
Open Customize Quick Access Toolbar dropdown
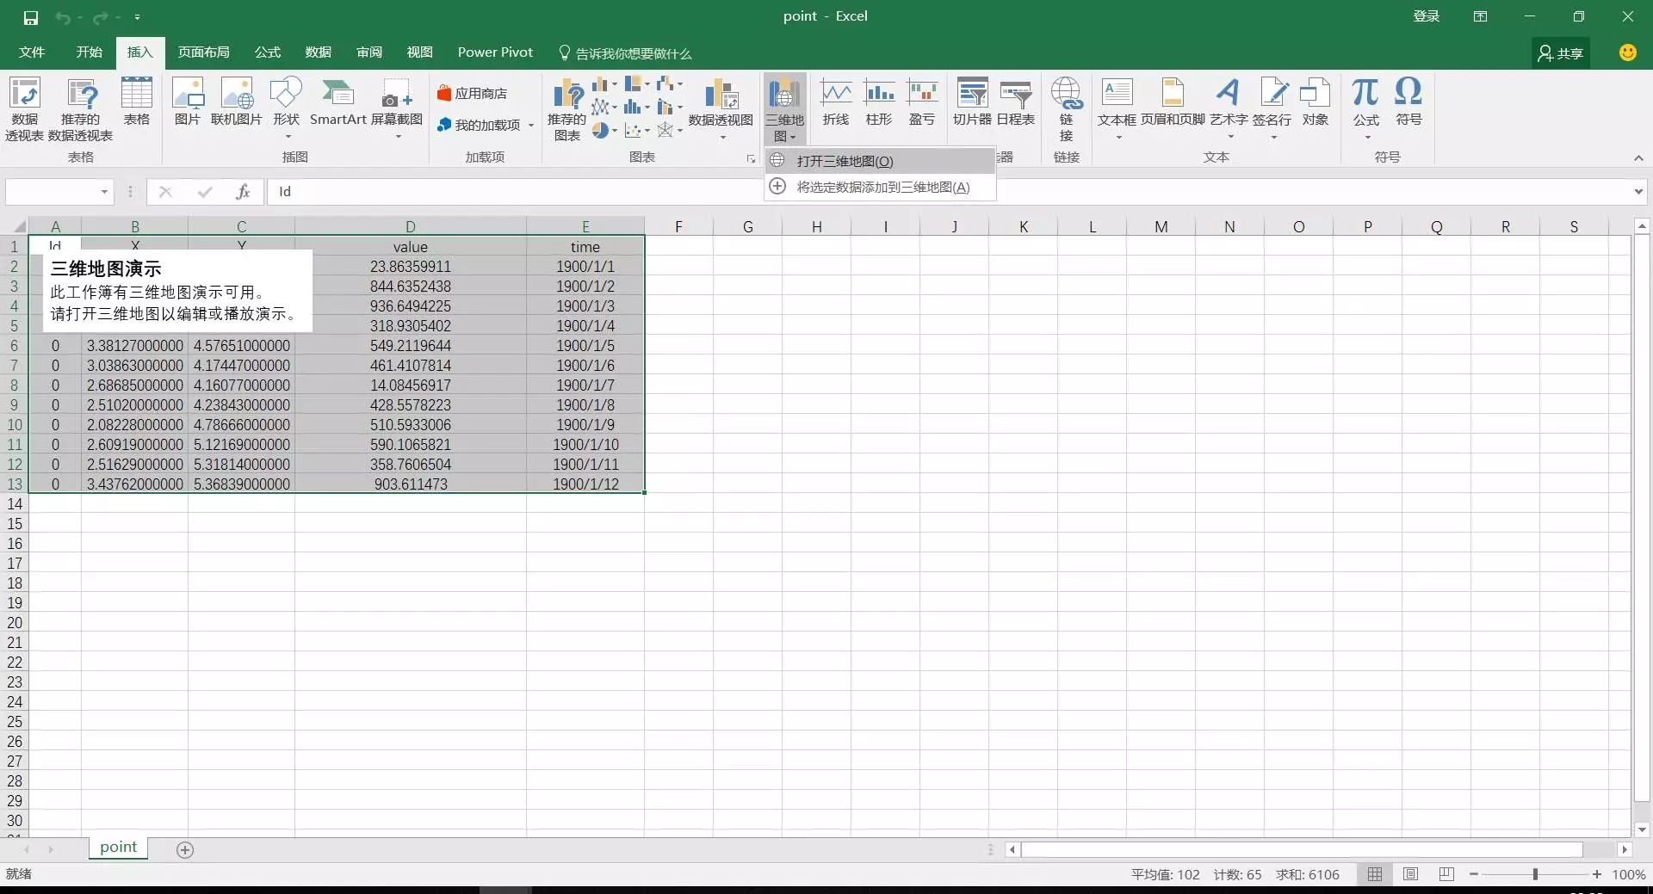pyautogui.click(x=138, y=17)
